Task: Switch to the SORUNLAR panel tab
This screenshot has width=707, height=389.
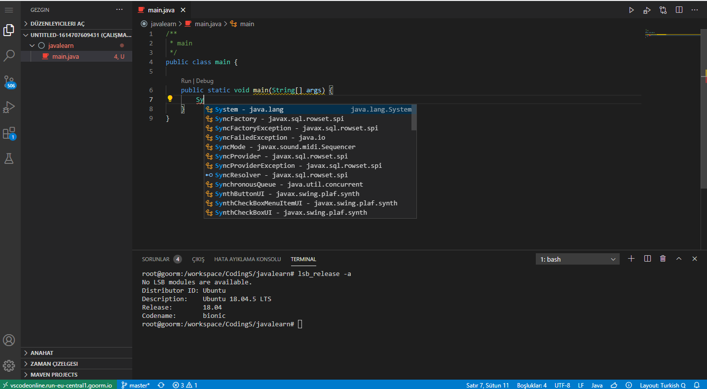Action: (x=161, y=259)
